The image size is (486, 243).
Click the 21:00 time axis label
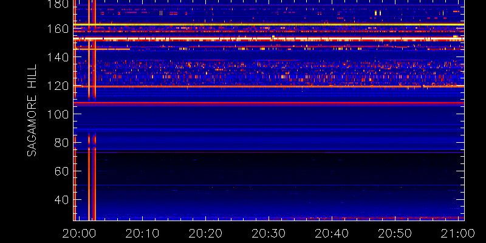point(458,233)
